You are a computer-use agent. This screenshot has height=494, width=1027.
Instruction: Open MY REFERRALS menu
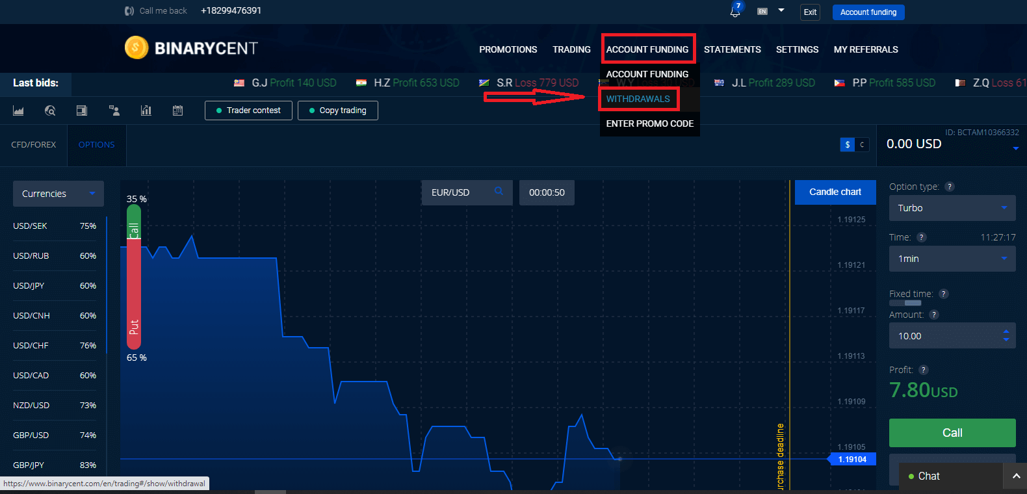pos(866,49)
